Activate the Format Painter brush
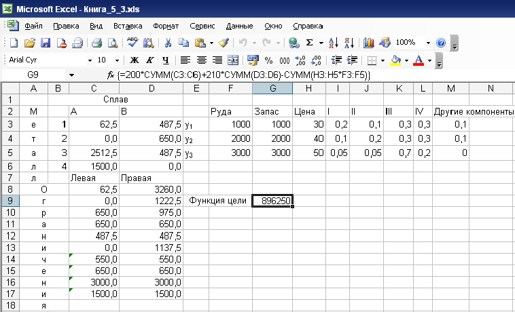Viewport: 515px width, 312px height. pos(224,43)
